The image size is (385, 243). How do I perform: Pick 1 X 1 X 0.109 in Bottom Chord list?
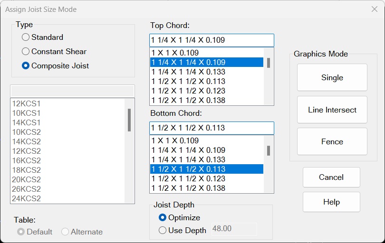click(207, 140)
